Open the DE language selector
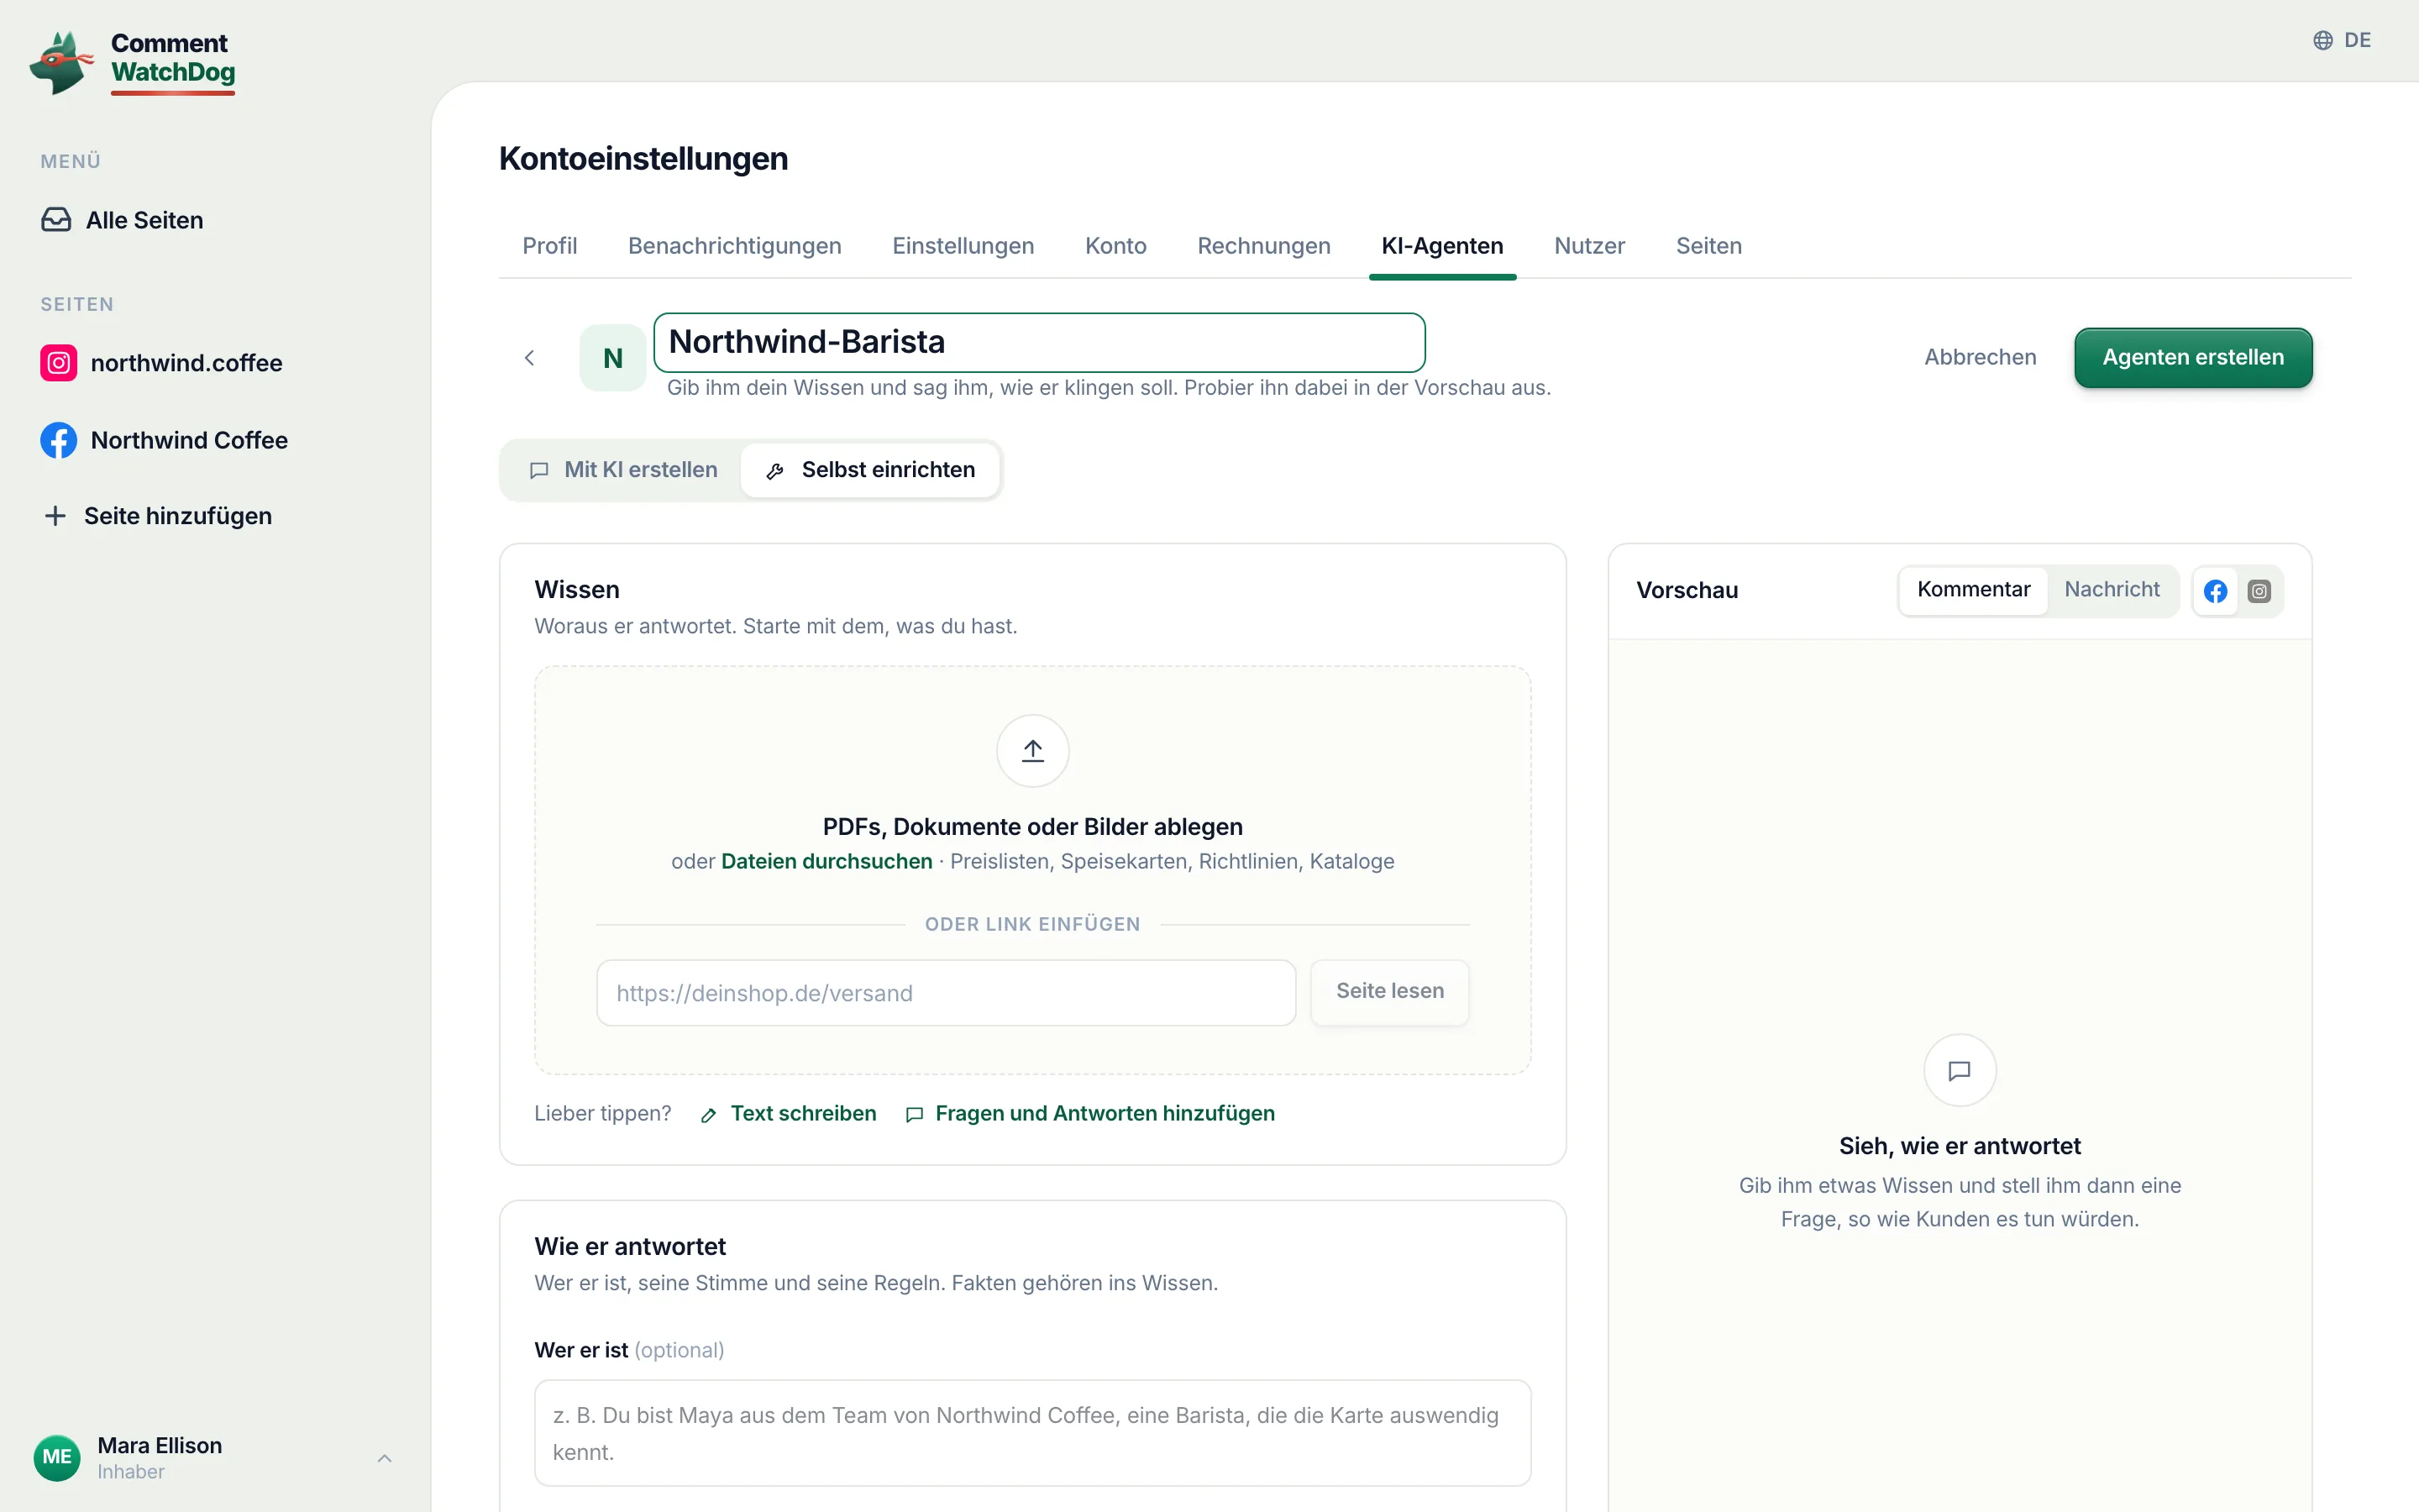The height and width of the screenshot is (1512, 2419). (x=2342, y=40)
